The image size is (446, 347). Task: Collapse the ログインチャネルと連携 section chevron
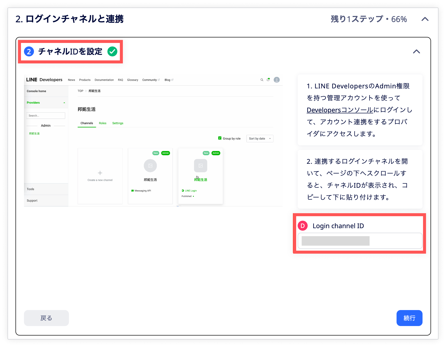(x=425, y=19)
